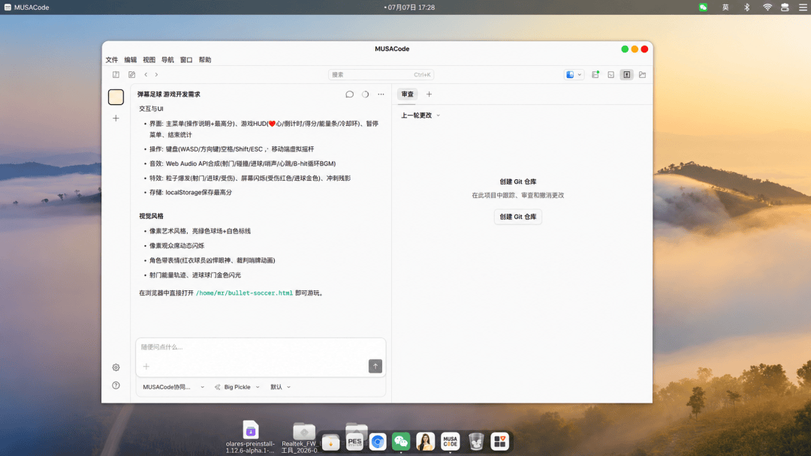
Task: Open the 文件 menu
Action: (112, 60)
